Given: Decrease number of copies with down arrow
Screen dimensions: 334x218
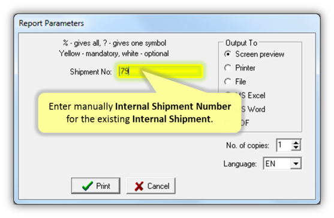Looking at the screenshot, I should pyautogui.click(x=296, y=148).
